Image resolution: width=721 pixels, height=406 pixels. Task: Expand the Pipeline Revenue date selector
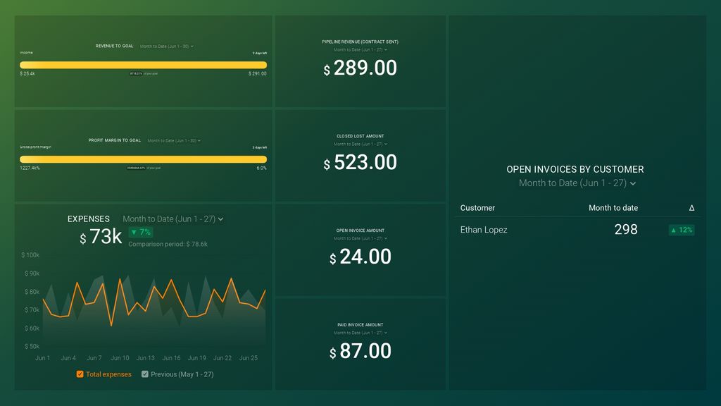point(360,50)
